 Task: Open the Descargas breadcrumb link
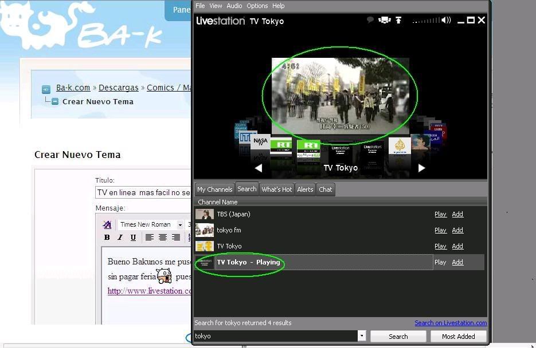click(118, 88)
